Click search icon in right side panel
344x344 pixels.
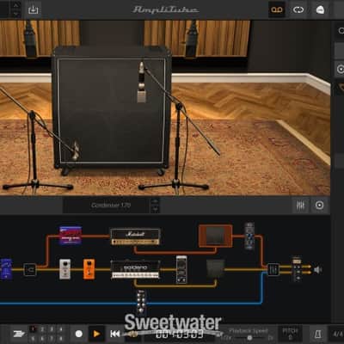(341, 30)
